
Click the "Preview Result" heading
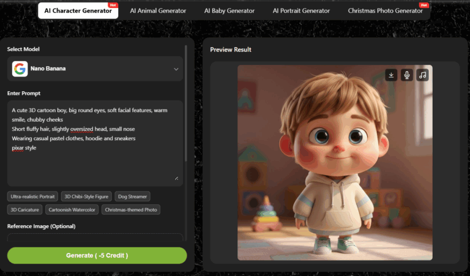point(231,50)
